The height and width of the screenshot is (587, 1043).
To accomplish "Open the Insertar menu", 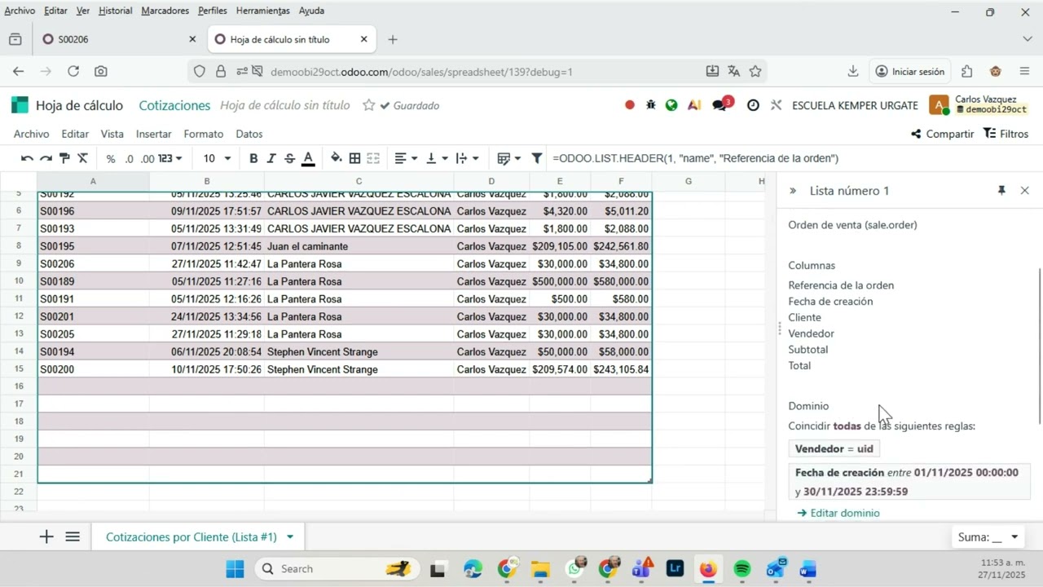I will point(153,134).
